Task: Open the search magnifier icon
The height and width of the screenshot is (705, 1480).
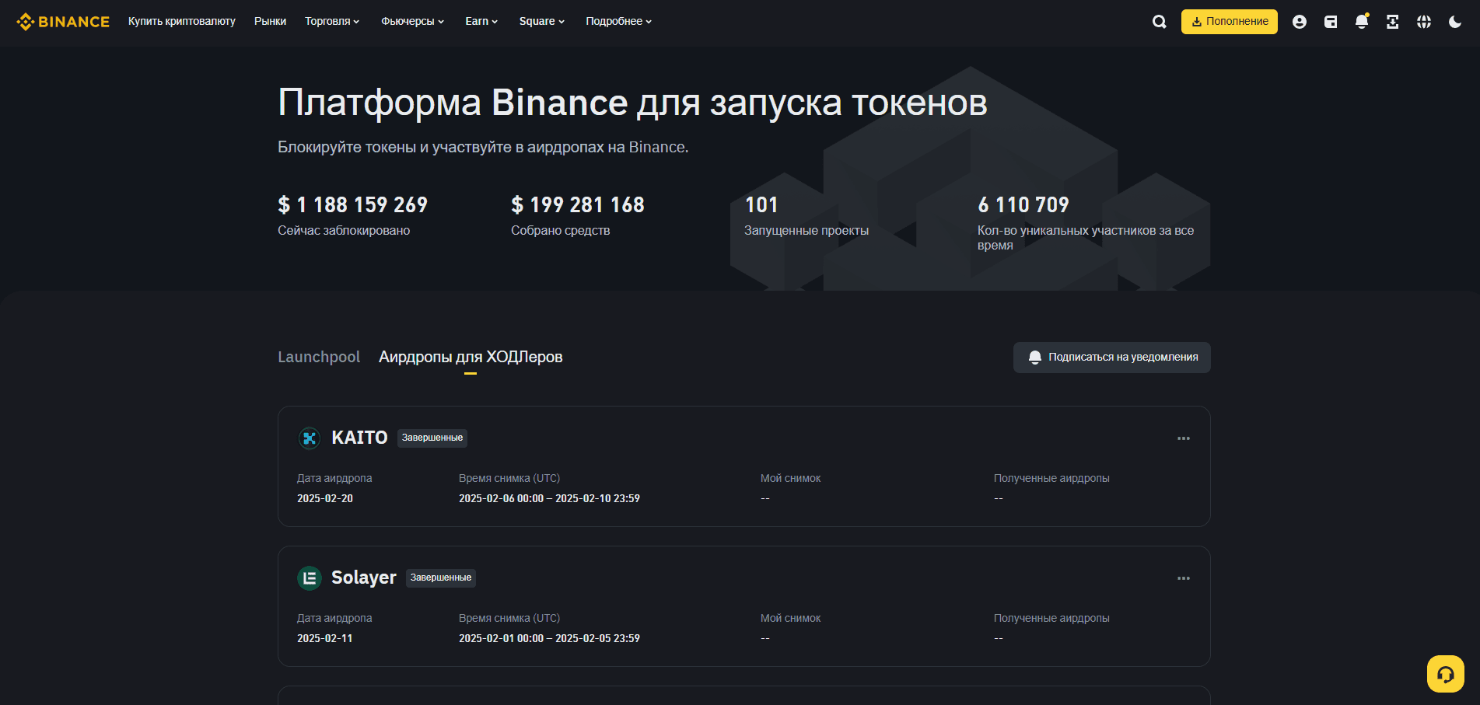Action: click(1159, 22)
